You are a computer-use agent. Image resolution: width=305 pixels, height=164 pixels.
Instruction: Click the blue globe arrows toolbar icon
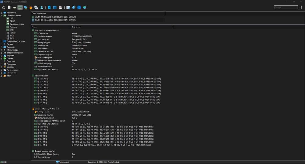point(74,8)
